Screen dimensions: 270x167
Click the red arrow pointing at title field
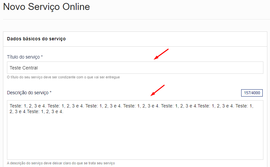pyautogui.click(x=161, y=54)
